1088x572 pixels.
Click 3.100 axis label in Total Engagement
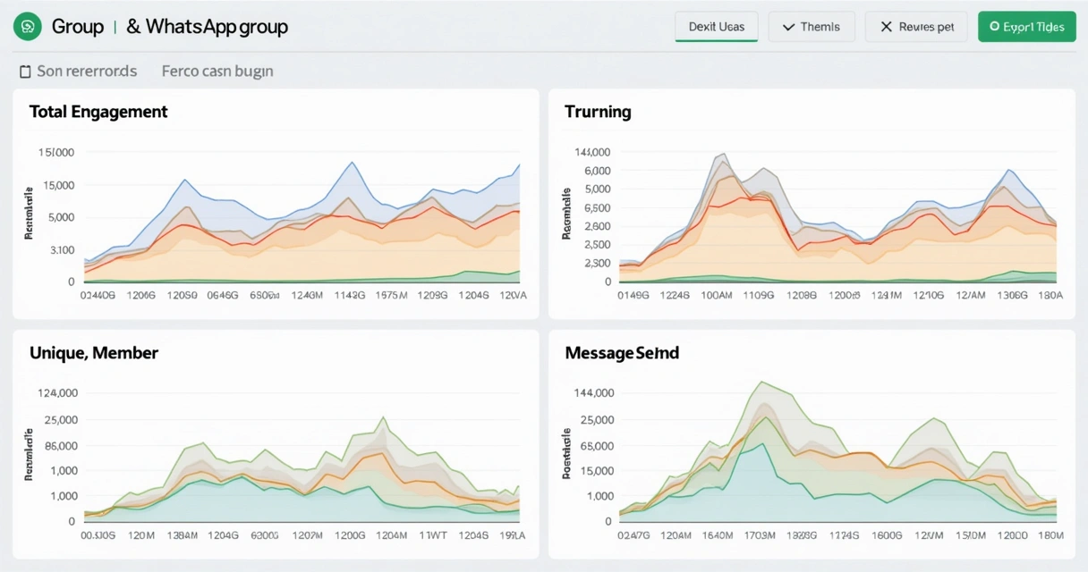(63, 249)
